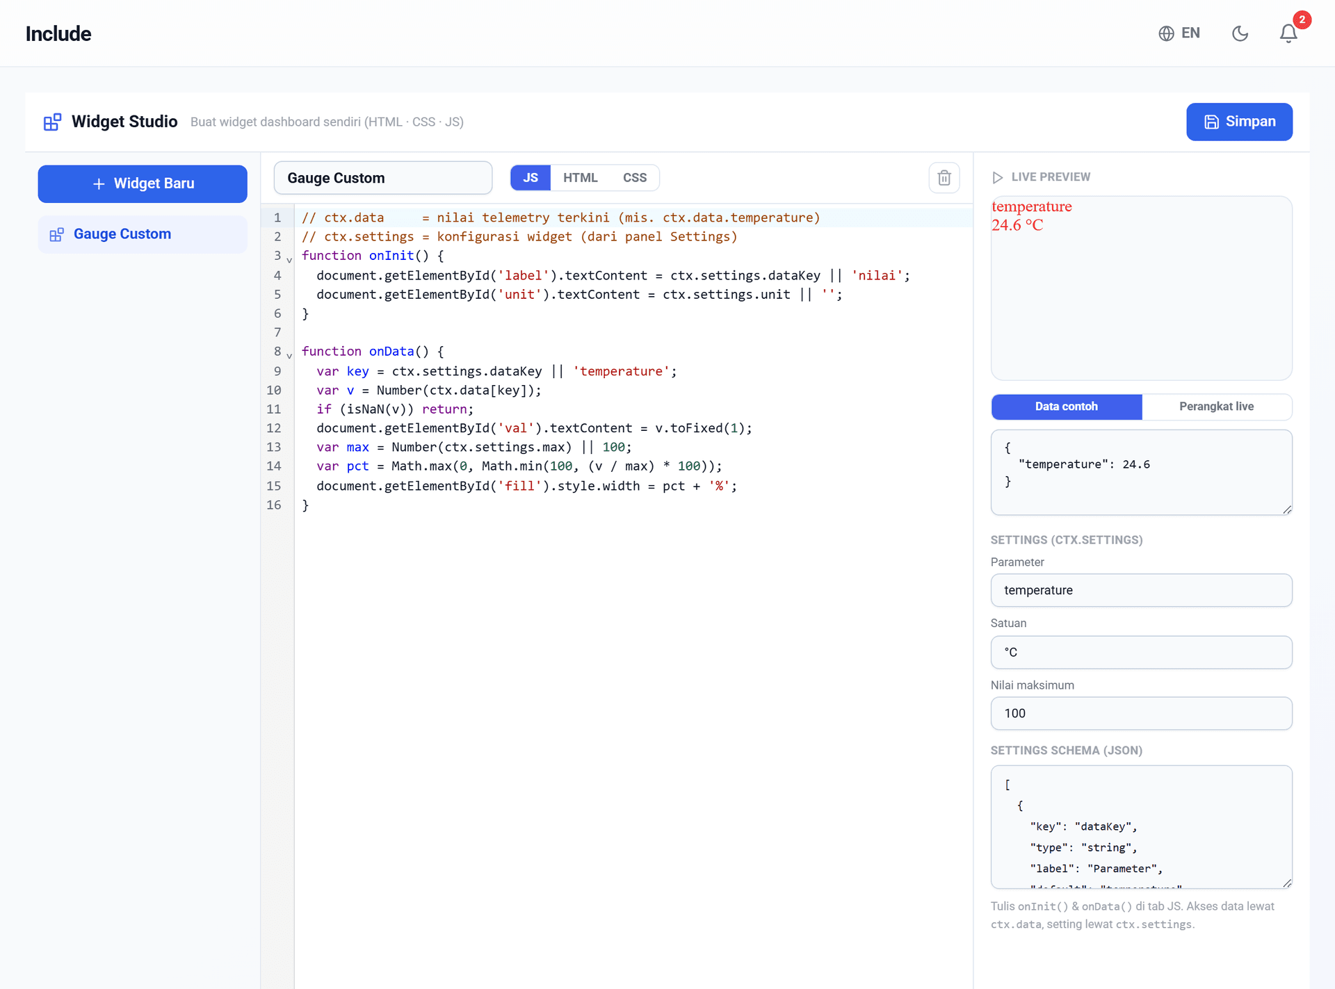Open the notifications bell
1335x989 pixels.
1288,33
